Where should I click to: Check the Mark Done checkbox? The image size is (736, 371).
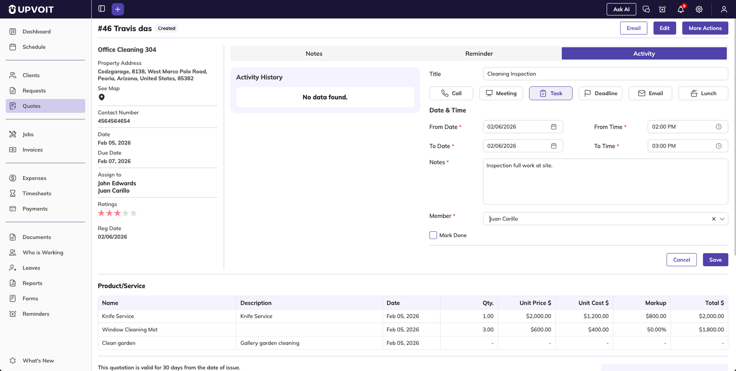pyautogui.click(x=433, y=235)
